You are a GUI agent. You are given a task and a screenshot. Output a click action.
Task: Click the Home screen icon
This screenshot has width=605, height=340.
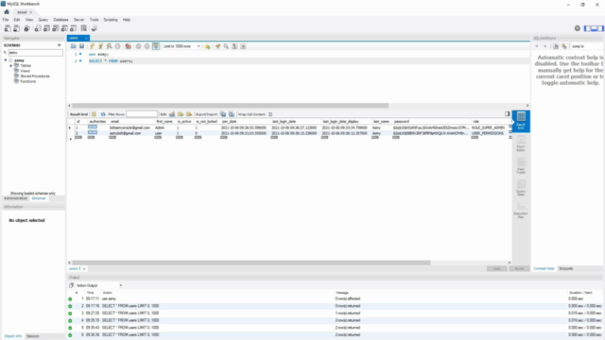pos(7,12)
